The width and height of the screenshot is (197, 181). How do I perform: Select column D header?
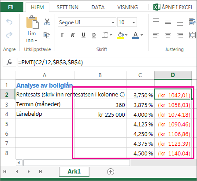(x=173, y=75)
